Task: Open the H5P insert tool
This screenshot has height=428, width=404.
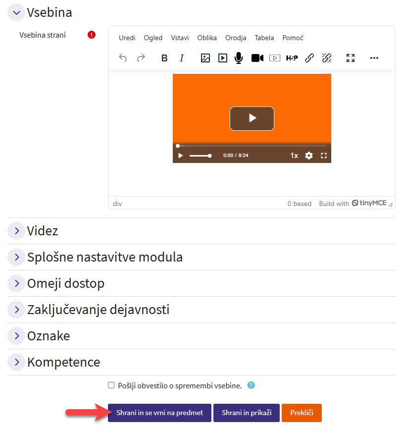Action: [x=292, y=58]
